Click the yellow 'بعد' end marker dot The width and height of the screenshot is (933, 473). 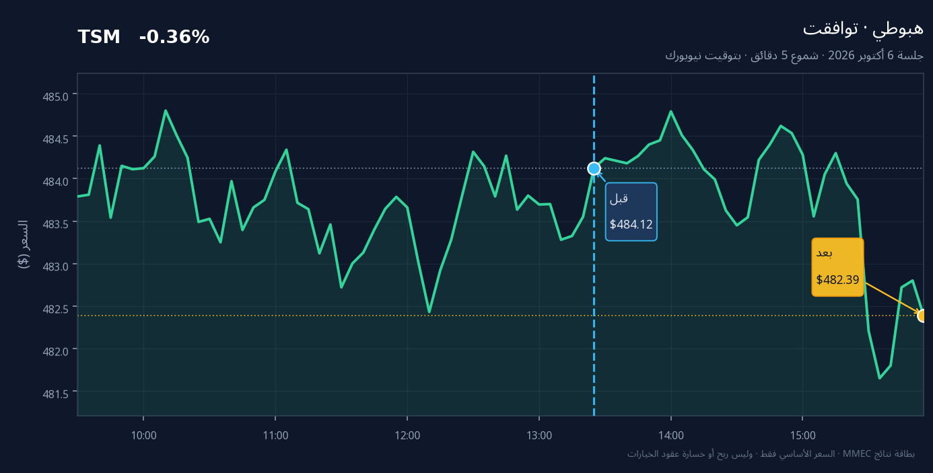click(x=924, y=316)
